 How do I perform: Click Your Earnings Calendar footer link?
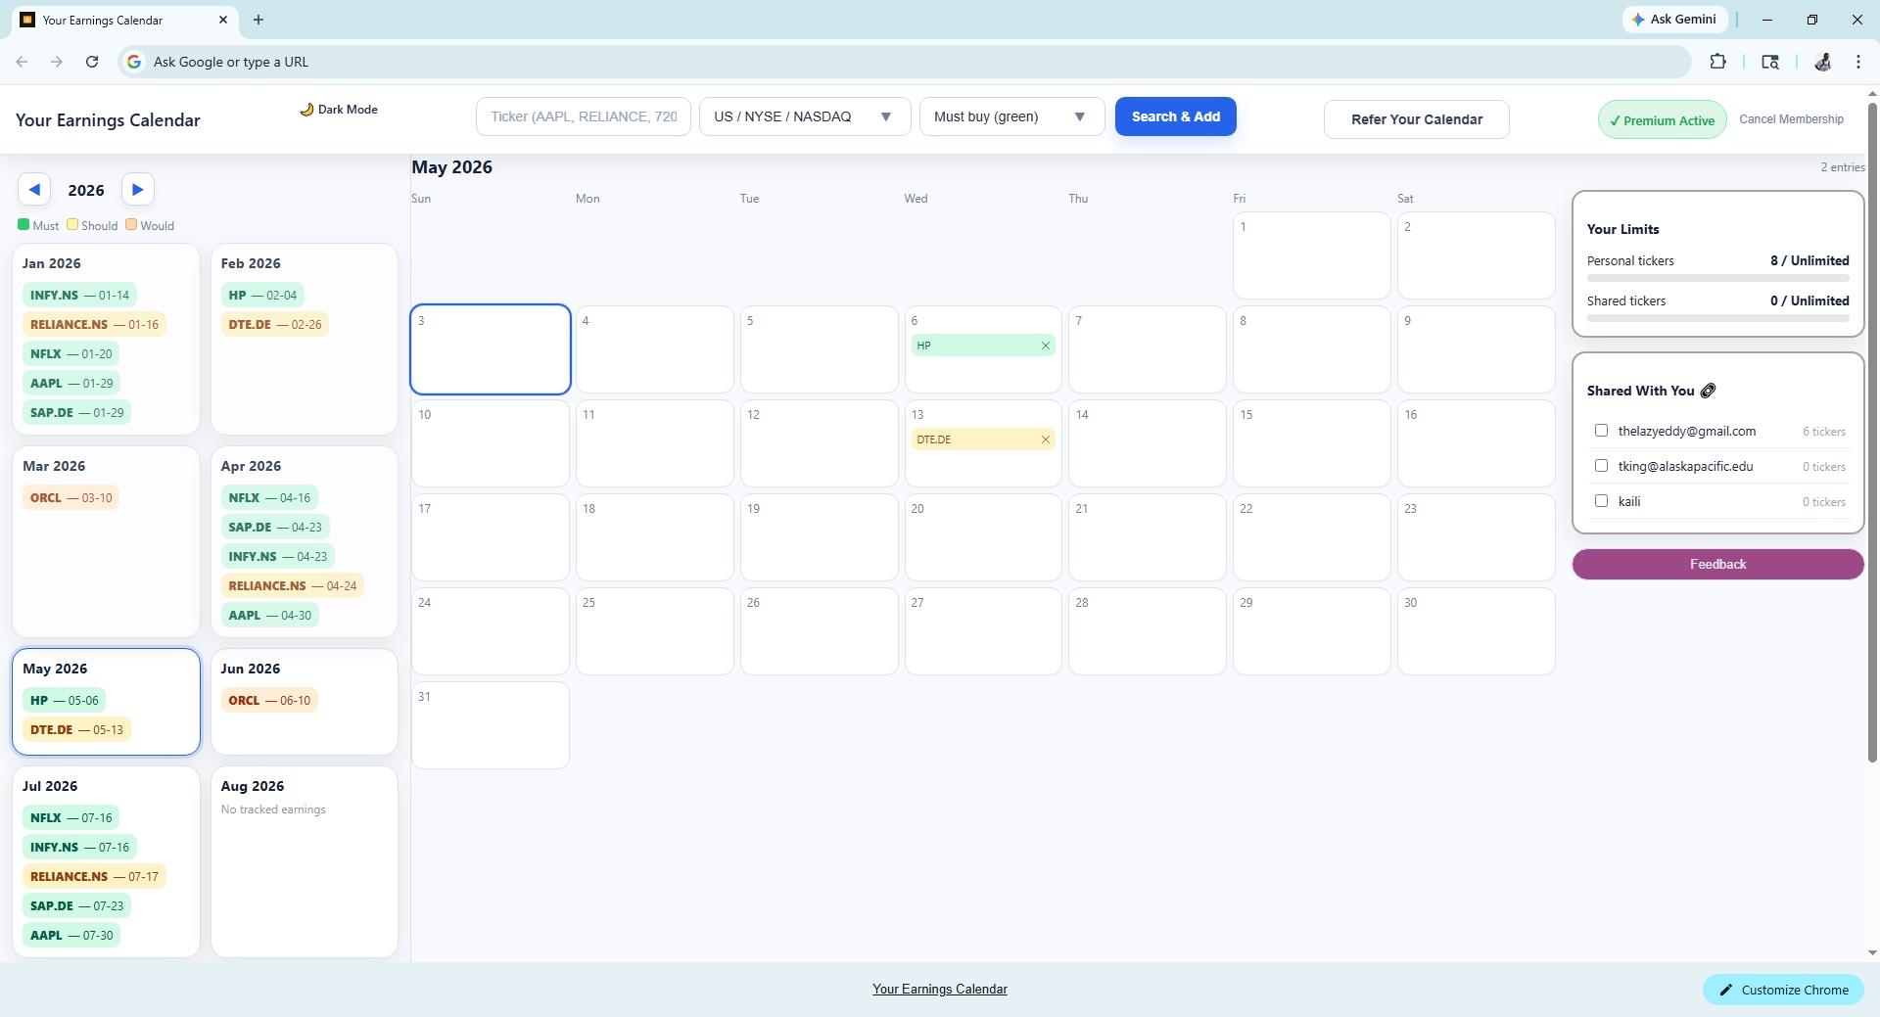pyautogui.click(x=940, y=990)
